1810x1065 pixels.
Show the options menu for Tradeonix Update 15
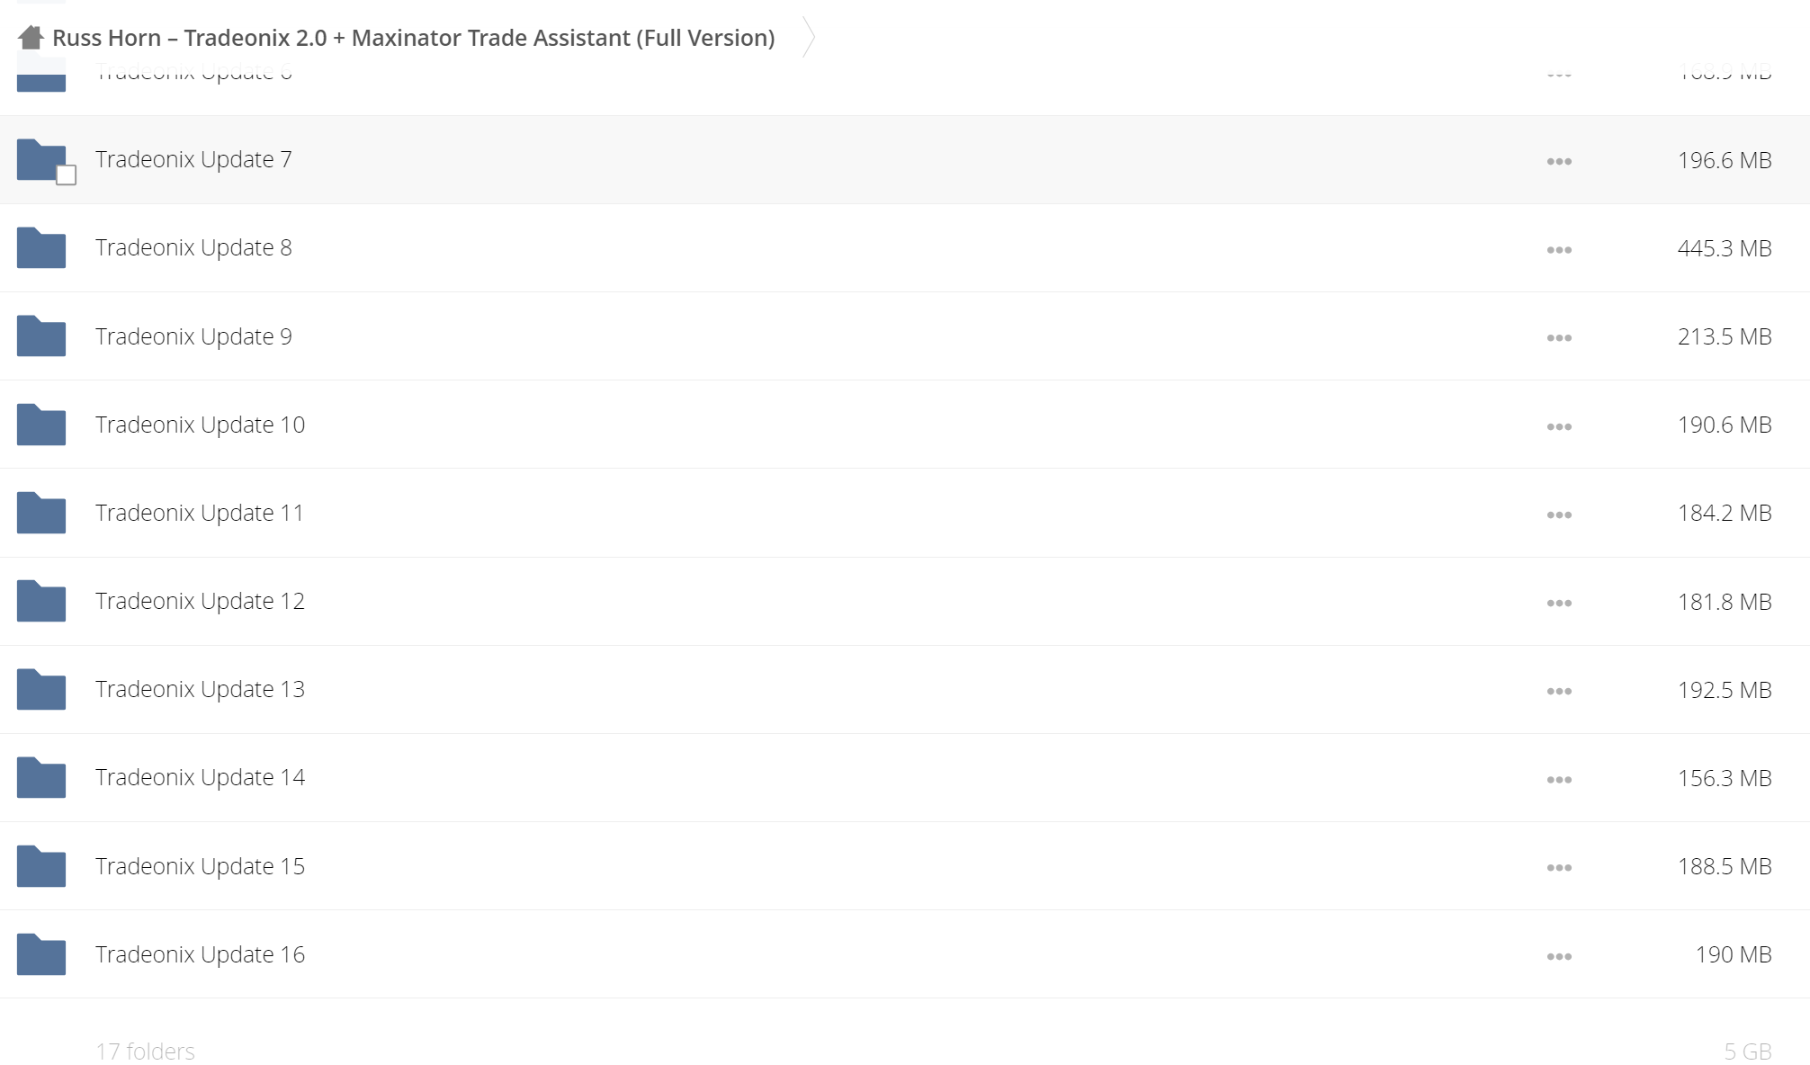(x=1559, y=868)
